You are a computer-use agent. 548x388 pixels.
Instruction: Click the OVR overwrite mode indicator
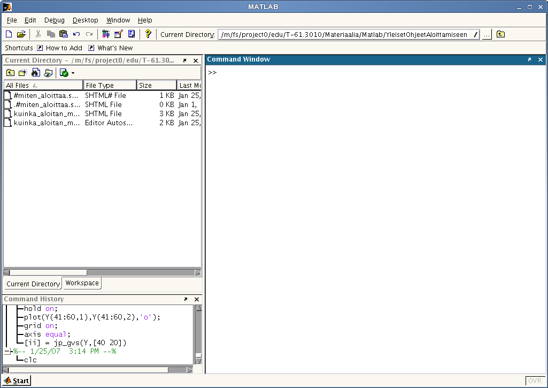coord(535,381)
